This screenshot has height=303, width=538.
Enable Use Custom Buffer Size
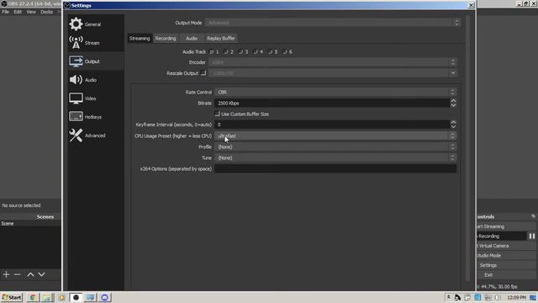[x=217, y=114]
